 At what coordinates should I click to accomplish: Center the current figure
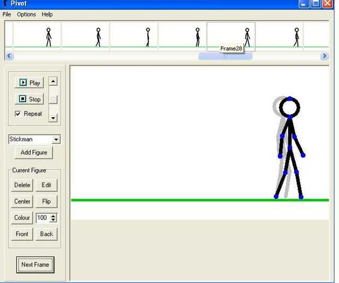pos(22,201)
